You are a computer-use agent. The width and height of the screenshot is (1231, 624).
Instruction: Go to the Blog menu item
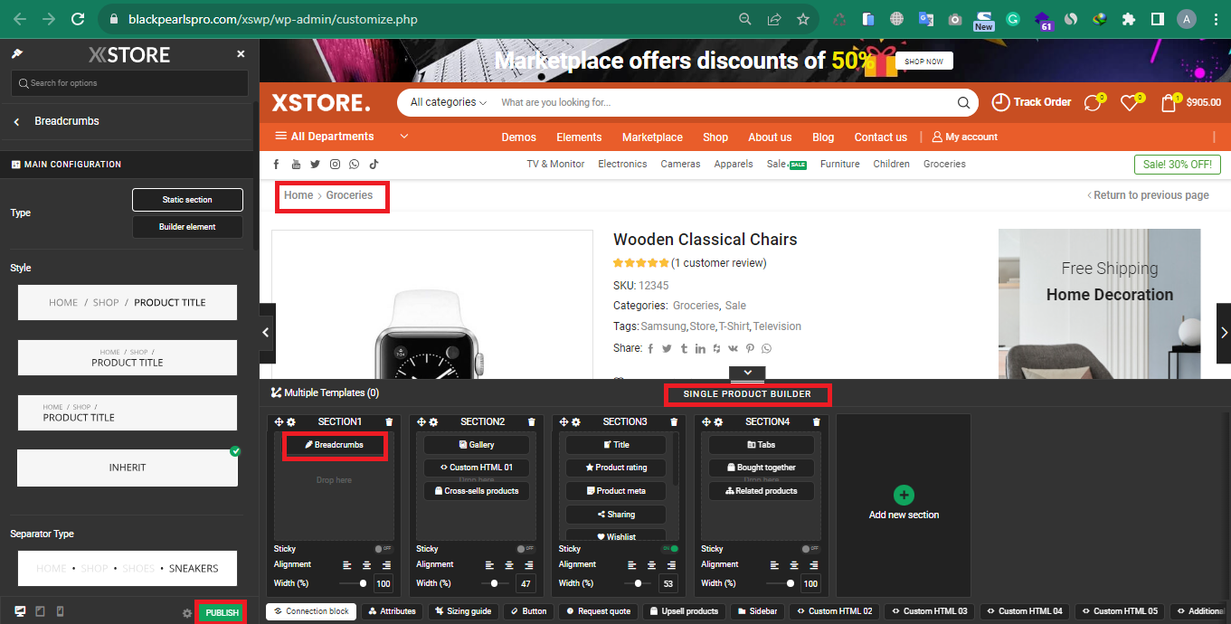[823, 137]
